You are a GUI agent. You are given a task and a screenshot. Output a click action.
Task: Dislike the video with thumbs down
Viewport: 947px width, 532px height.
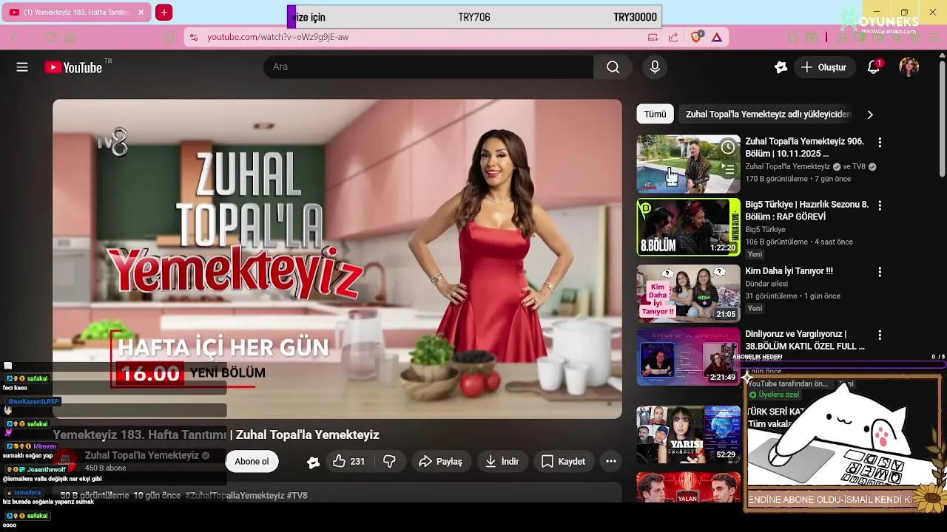coord(389,461)
